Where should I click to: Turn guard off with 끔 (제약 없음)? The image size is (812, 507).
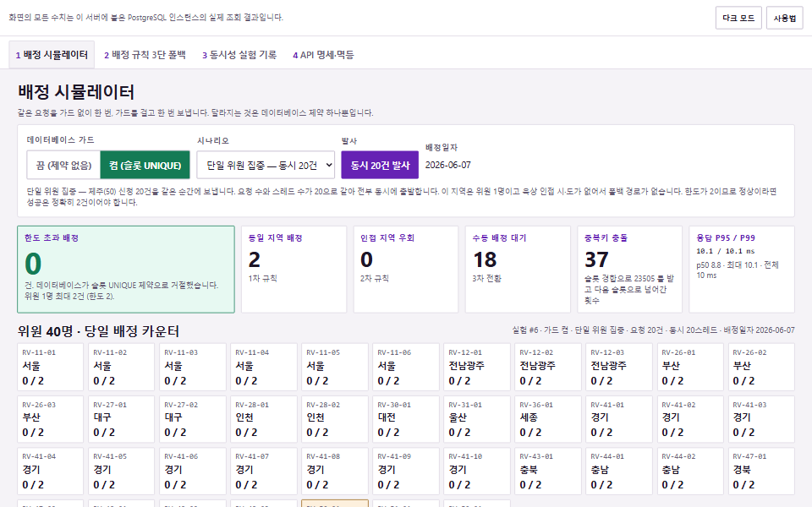pos(63,165)
